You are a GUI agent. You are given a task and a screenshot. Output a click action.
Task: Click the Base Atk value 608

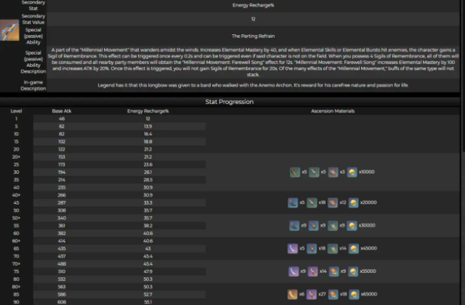tap(62, 302)
